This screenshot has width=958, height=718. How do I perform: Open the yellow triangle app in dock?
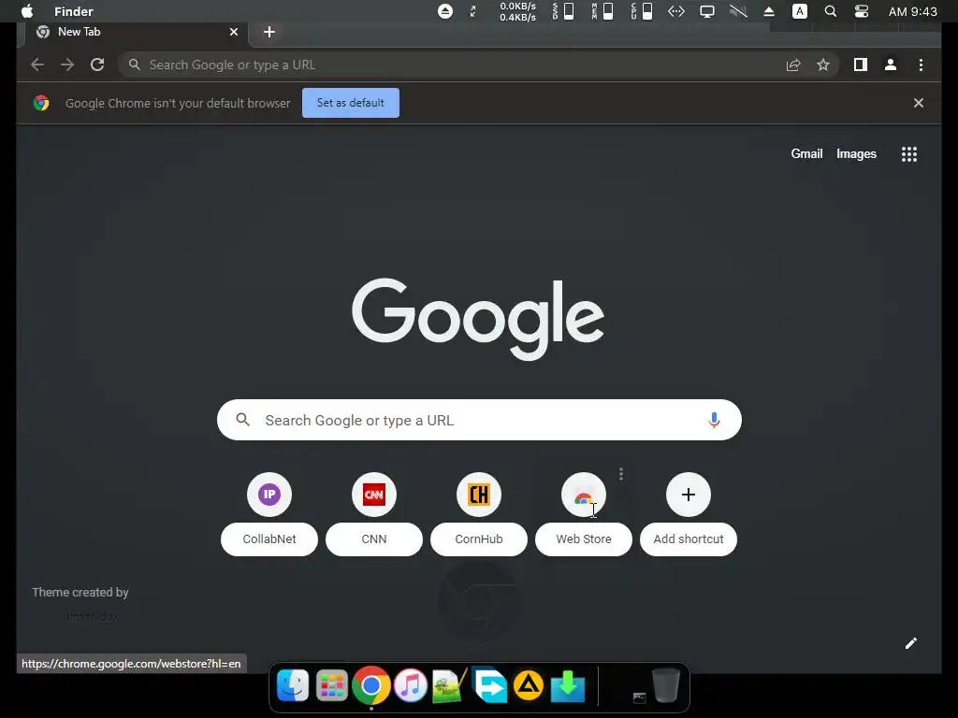click(x=529, y=685)
